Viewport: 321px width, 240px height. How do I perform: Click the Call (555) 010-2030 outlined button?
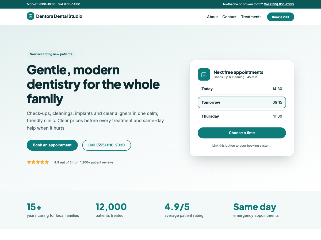coord(106,145)
